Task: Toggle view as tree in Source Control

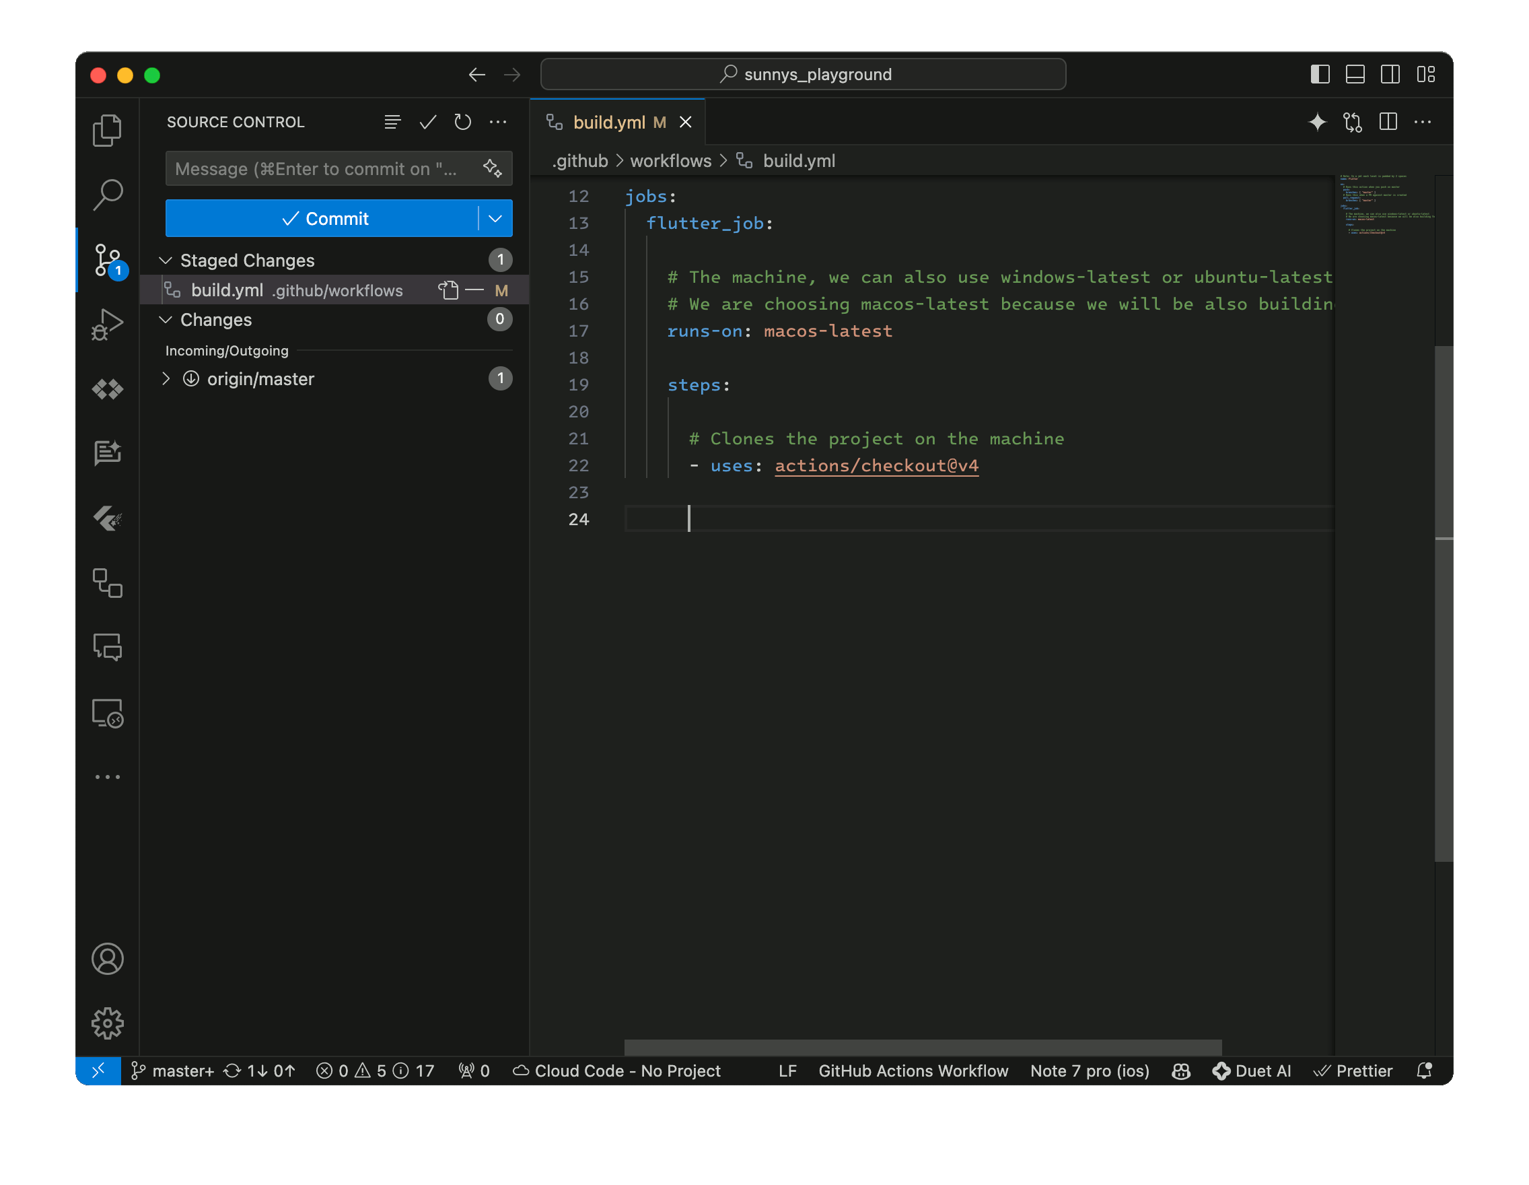Action: pos(393,122)
